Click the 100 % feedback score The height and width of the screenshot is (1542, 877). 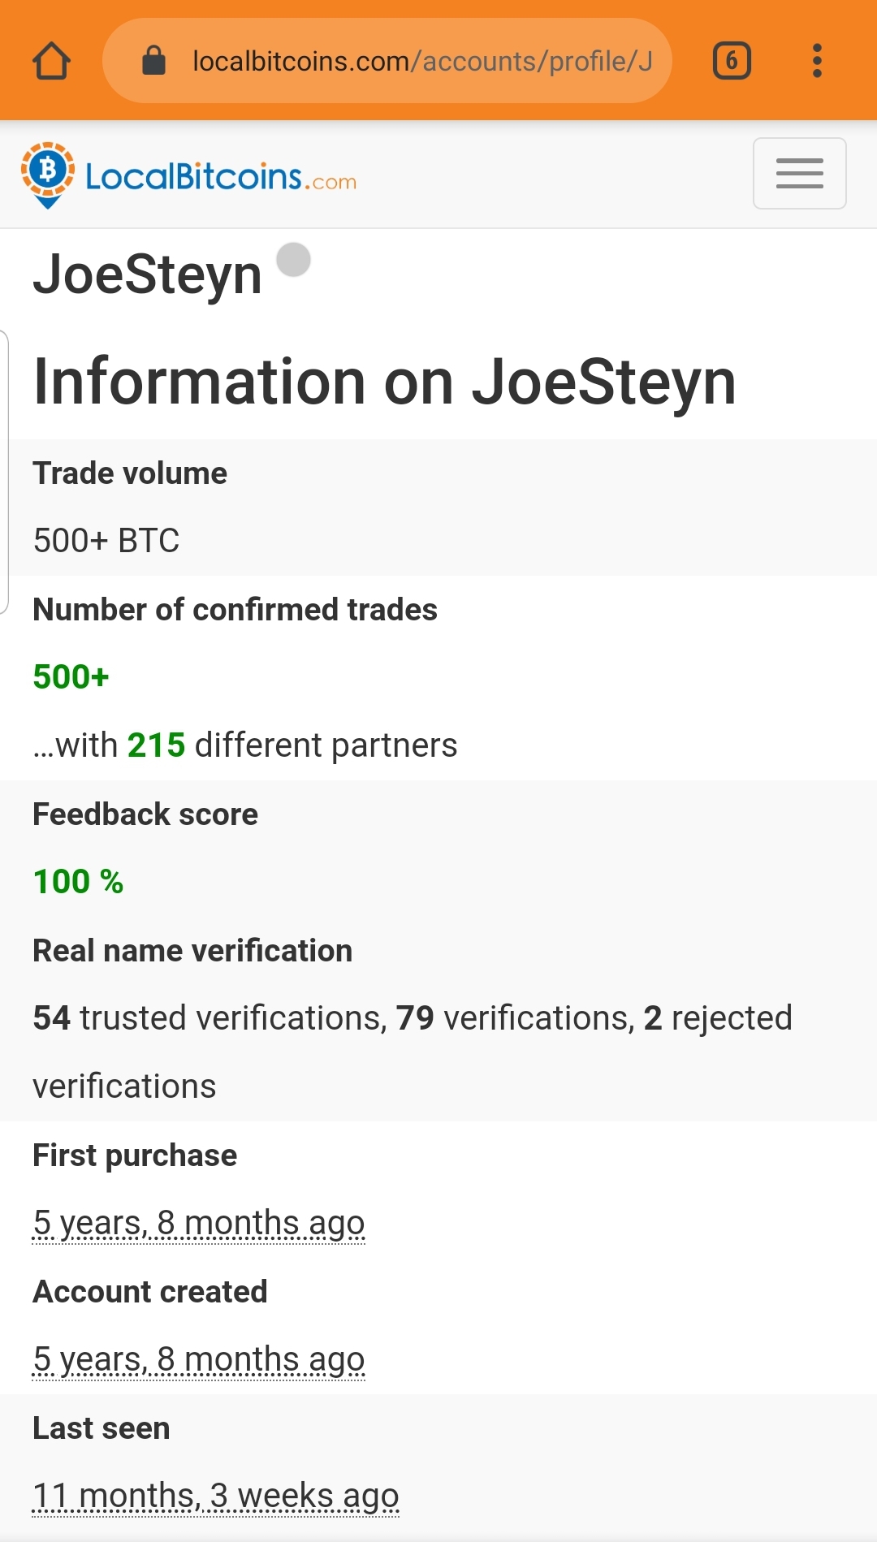78,882
